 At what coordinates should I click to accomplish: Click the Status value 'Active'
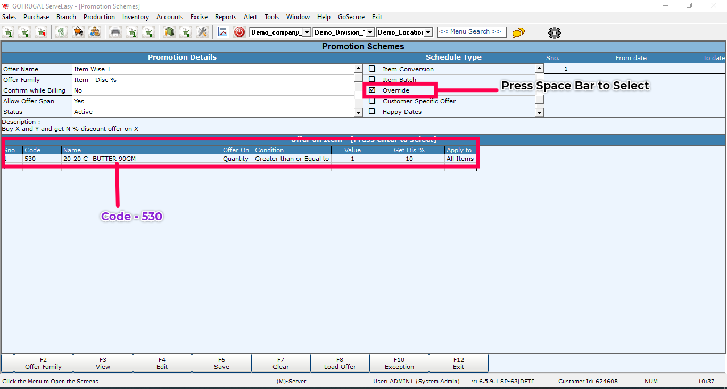coord(213,112)
